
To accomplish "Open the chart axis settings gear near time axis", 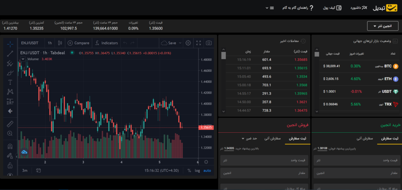I will 206,162.
